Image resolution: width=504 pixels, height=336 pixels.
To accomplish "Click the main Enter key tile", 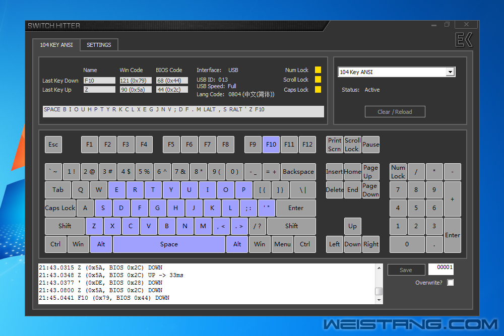I will [296, 208].
